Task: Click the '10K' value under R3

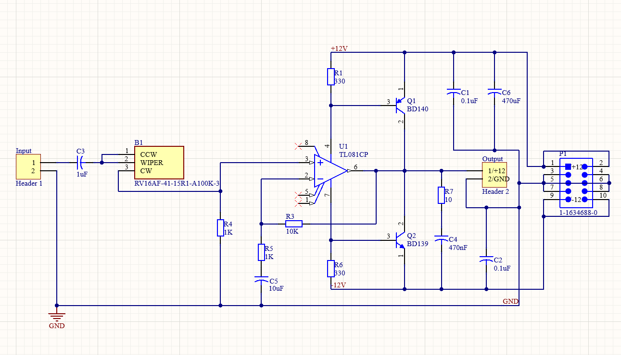Action: (292, 231)
